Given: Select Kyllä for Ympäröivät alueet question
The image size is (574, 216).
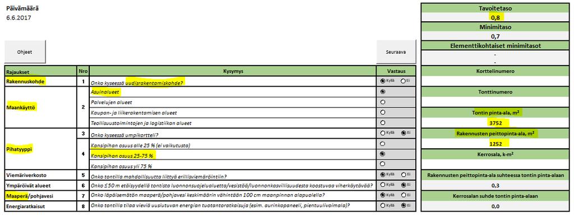Looking at the screenshot, I should click(383, 185).
